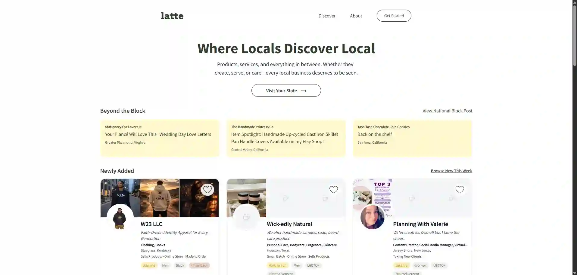577x275 pixels.
Task: Select the 'Black' tag on W23 LLC
Action: (x=179, y=265)
